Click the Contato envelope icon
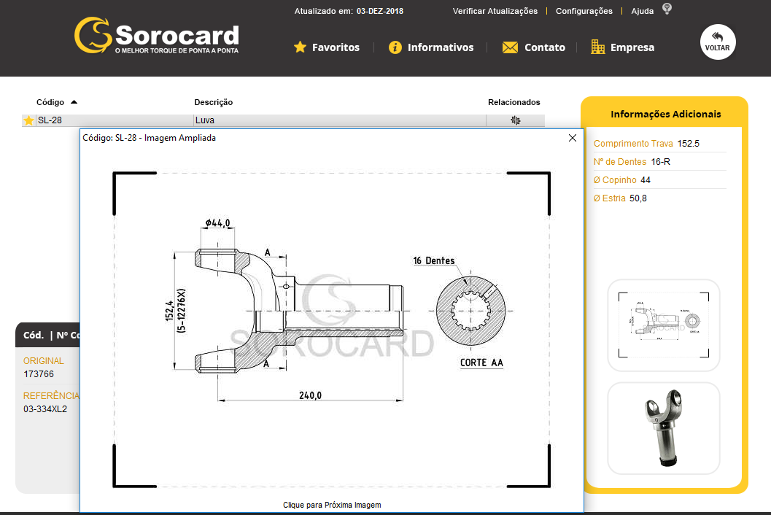 pyautogui.click(x=510, y=47)
